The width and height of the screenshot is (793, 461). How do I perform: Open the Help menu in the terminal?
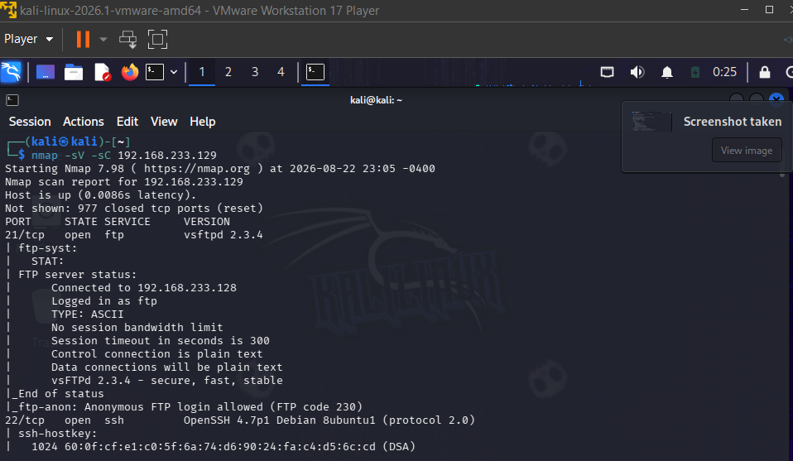202,122
